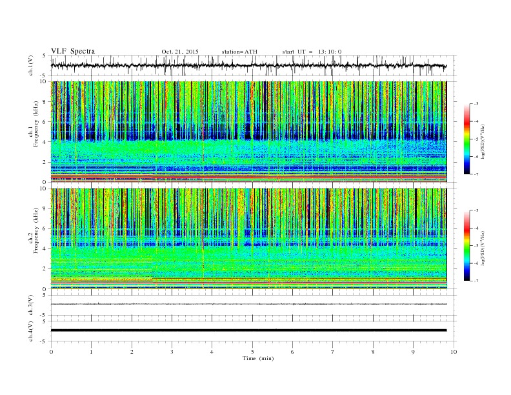Click the ch.1 frequency spectrogram panel
This screenshot has width=511, height=395.
tap(248, 132)
